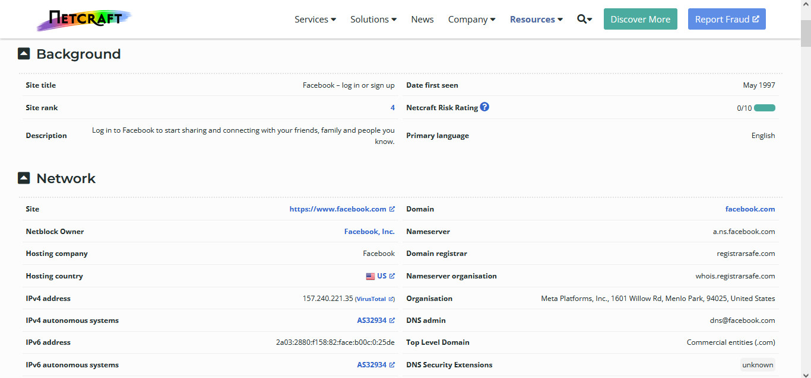811x378 pixels.
Task: Click the Background section heading
Action: 78,54
